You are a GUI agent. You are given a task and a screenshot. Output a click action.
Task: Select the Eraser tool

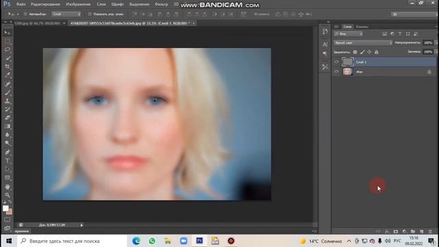click(x=8, y=117)
